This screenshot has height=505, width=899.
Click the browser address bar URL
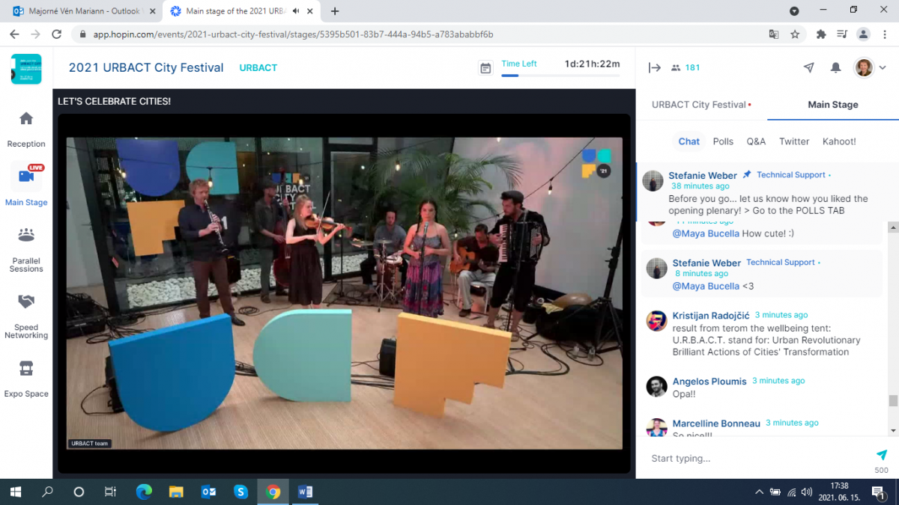[x=294, y=34]
